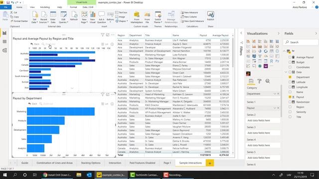Switch to Model view in left sidebar

point(4,50)
